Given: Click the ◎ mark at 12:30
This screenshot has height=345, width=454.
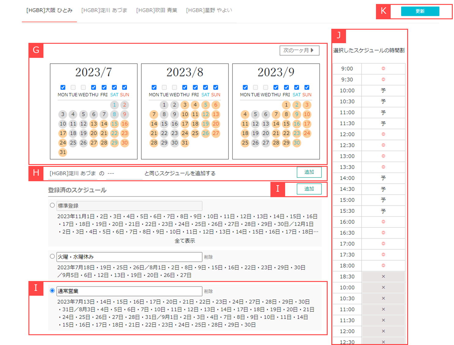Looking at the screenshot, I should tap(383, 145).
